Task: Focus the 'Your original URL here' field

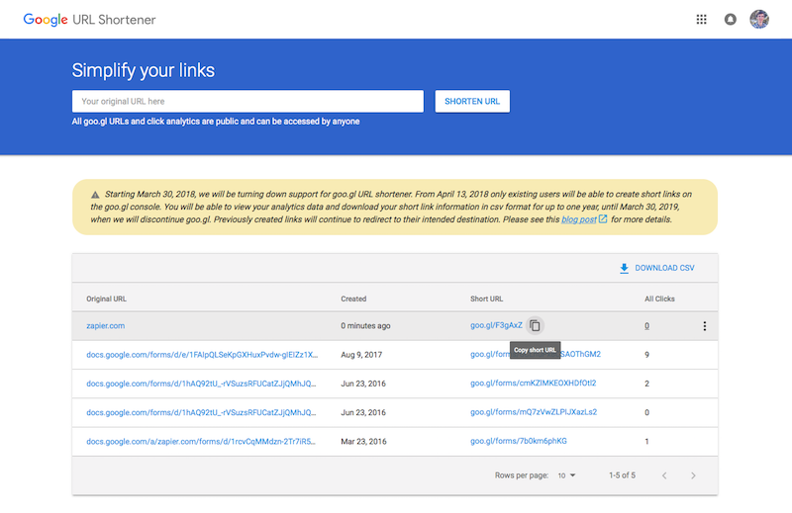Action: [x=247, y=102]
